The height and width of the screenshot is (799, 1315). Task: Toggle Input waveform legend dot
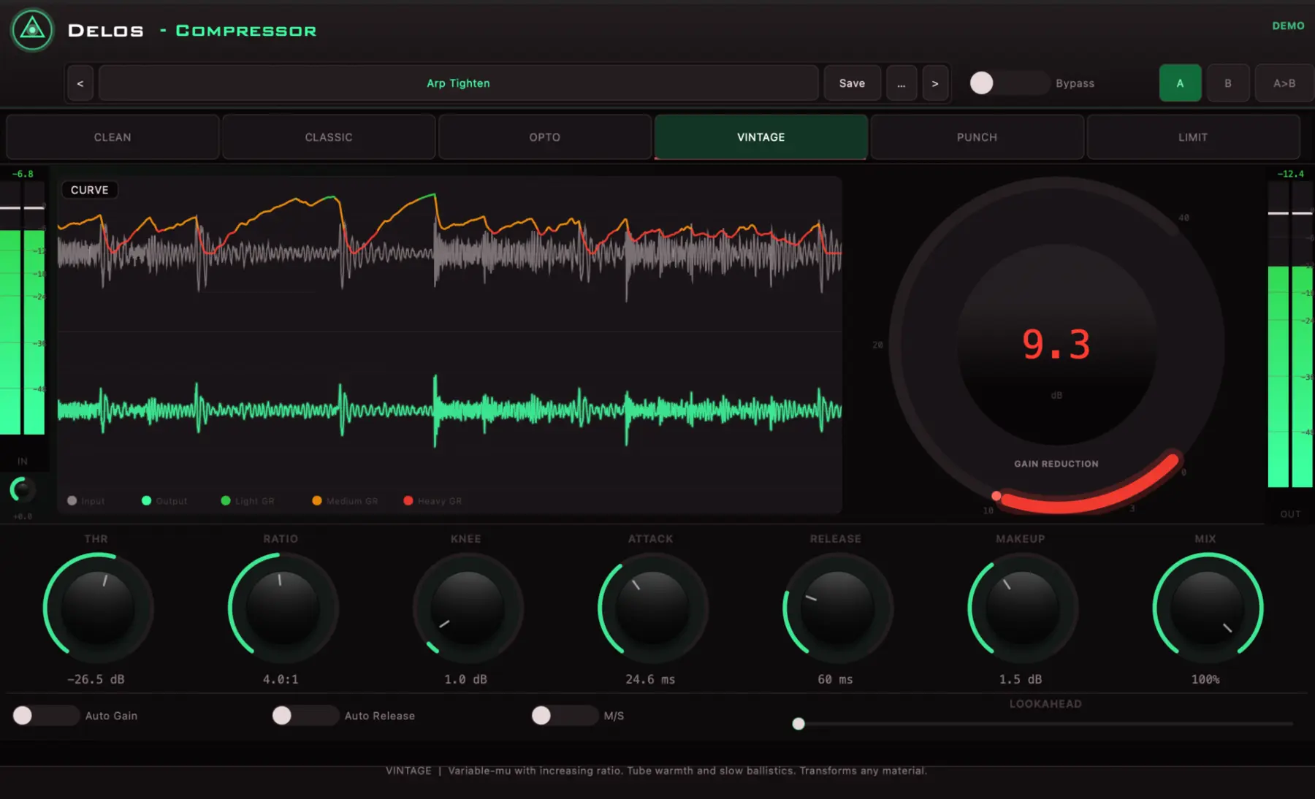point(72,501)
